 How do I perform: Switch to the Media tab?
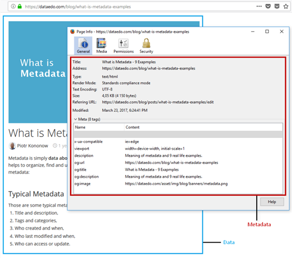[102, 46]
